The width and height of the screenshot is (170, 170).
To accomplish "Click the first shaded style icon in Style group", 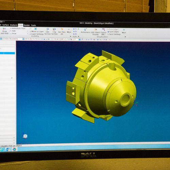I will tap(74, 29).
